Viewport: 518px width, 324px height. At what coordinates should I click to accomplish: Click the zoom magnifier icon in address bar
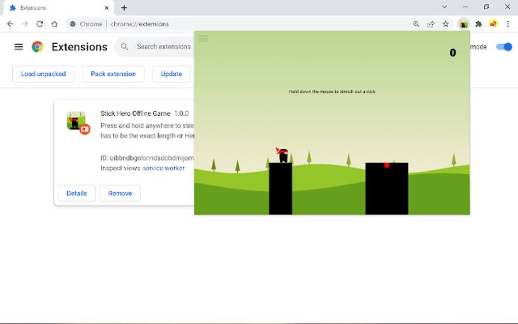tap(416, 24)
